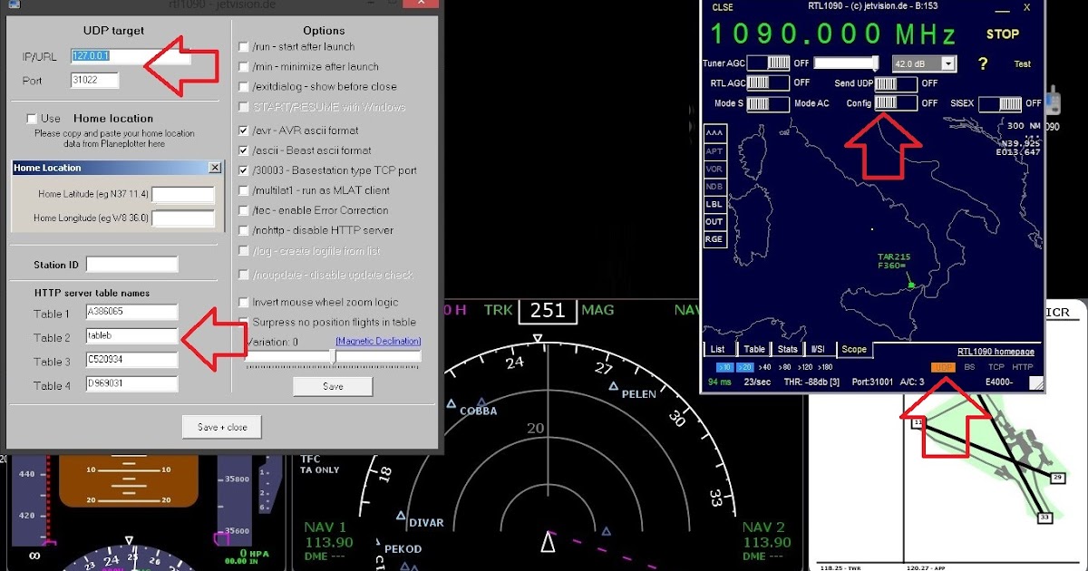The image size is (1088, 571).
Task: Open the 42.0 dB gain dropdown
Action: tap(948, 63)
